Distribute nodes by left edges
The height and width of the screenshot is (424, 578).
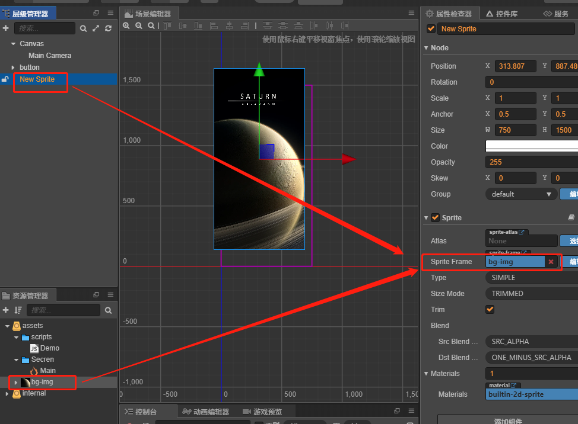[x=314, y=25]
